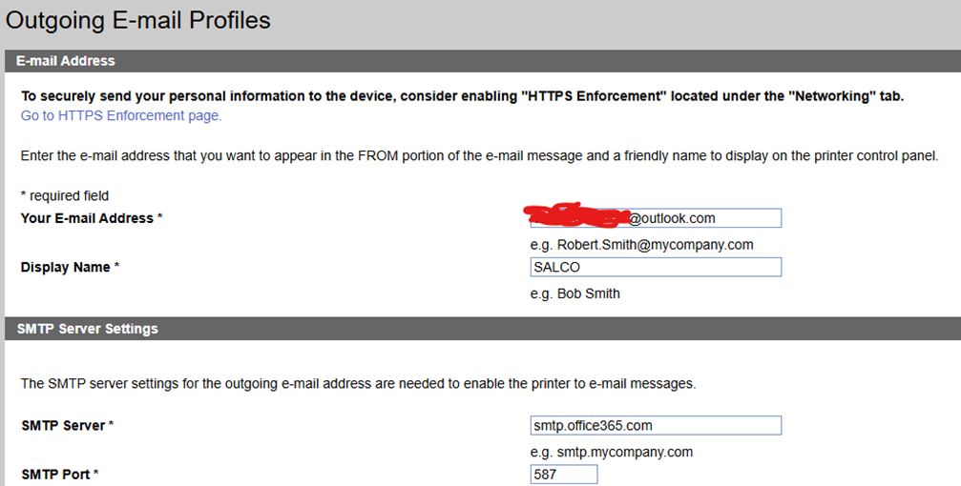
Task: Click the Your E-mail Address label
Action: [x=92, y=218]
